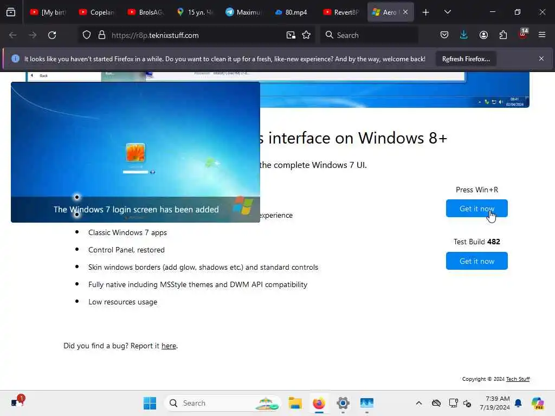Image resolution: width=555 pixels, height=416 pixels.
Task: Focus the URL address bar
Action: (196, 35)
